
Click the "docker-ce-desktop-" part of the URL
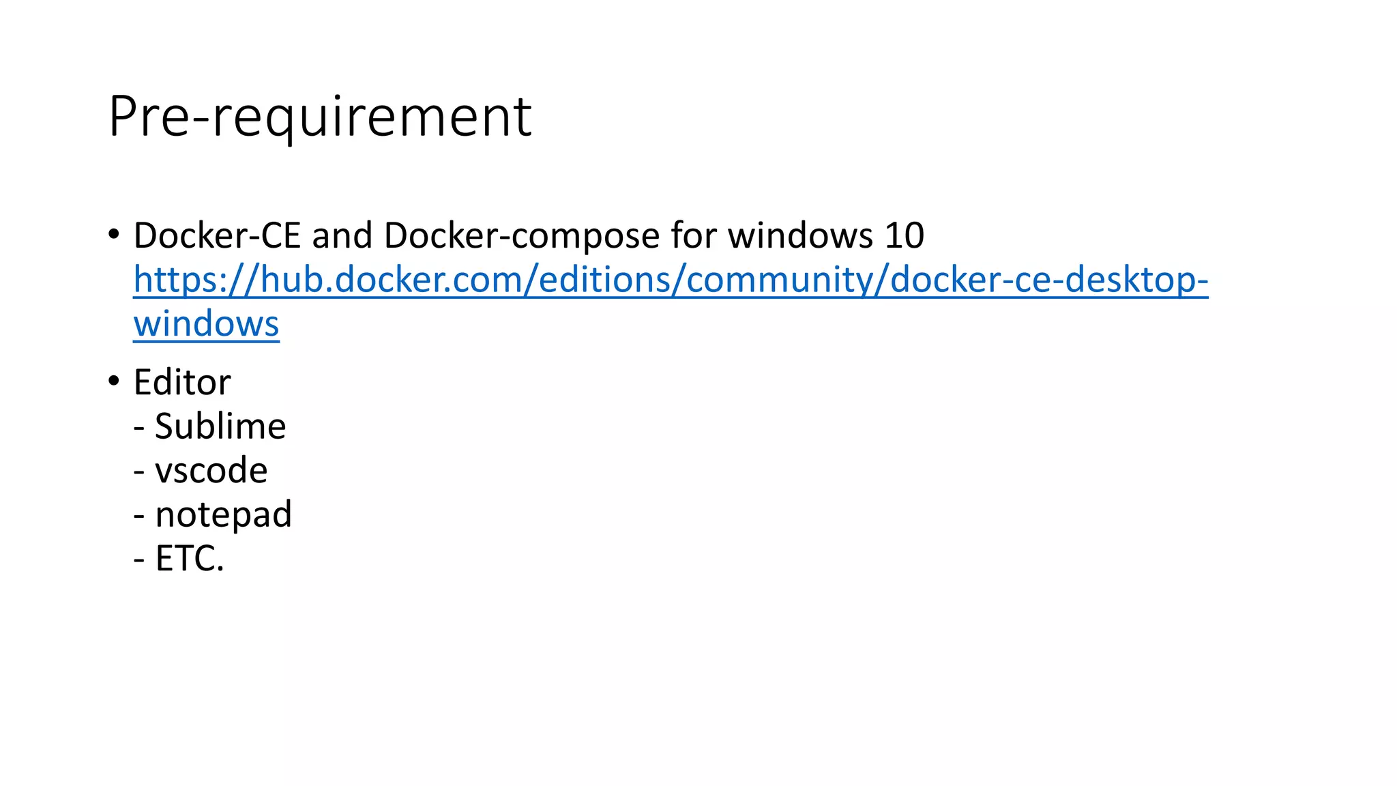click(1049, 280)
